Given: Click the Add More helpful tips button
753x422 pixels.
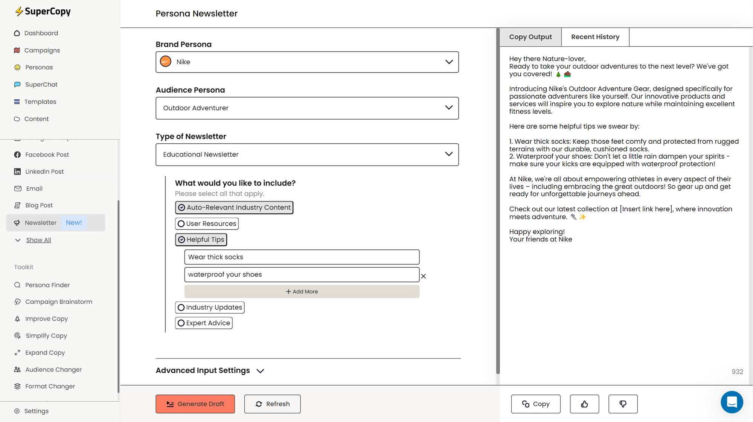Looking at the screenshot, I should point(302,291).
